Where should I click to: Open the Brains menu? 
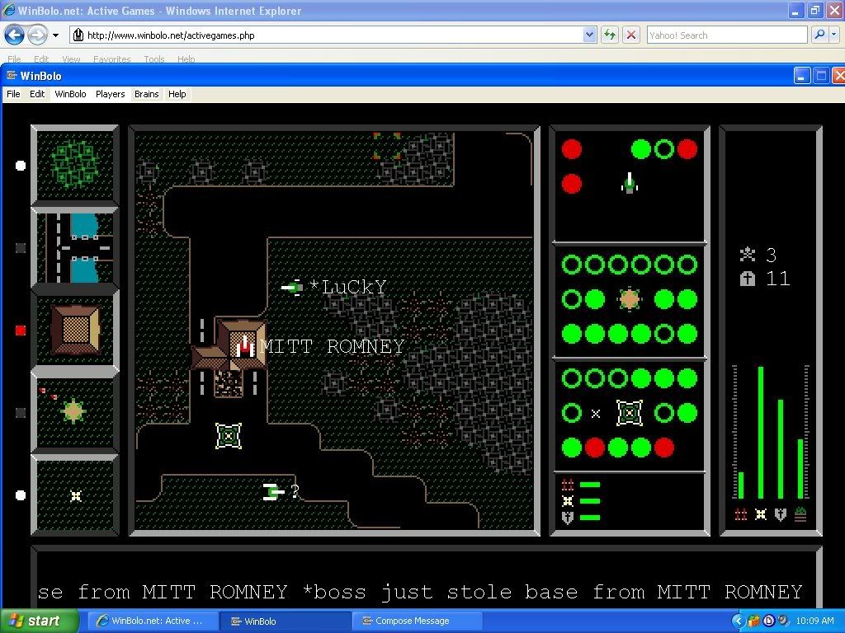coord(146,94)
